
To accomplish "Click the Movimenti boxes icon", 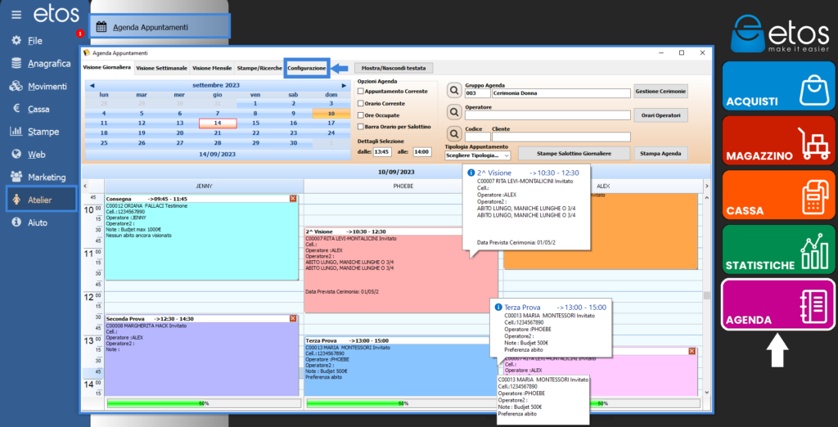I will pyautogui.click(x=16, y=86).
